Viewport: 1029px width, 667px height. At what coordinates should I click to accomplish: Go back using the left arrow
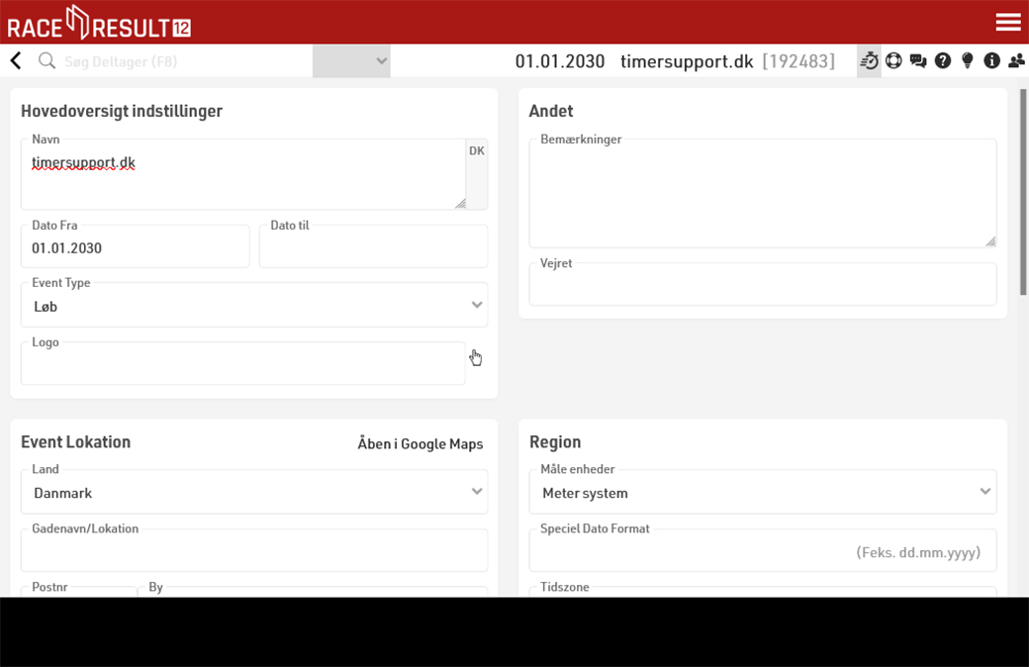click(x=16, y=61)
